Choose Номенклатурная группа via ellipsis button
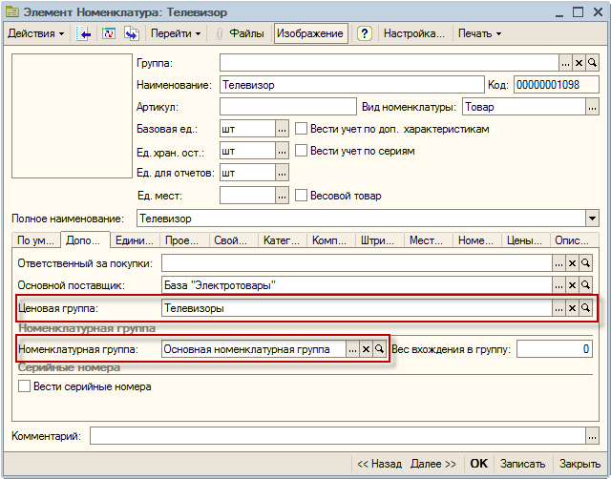Screen dimensions: 611x479 click(x=352, y=349)
